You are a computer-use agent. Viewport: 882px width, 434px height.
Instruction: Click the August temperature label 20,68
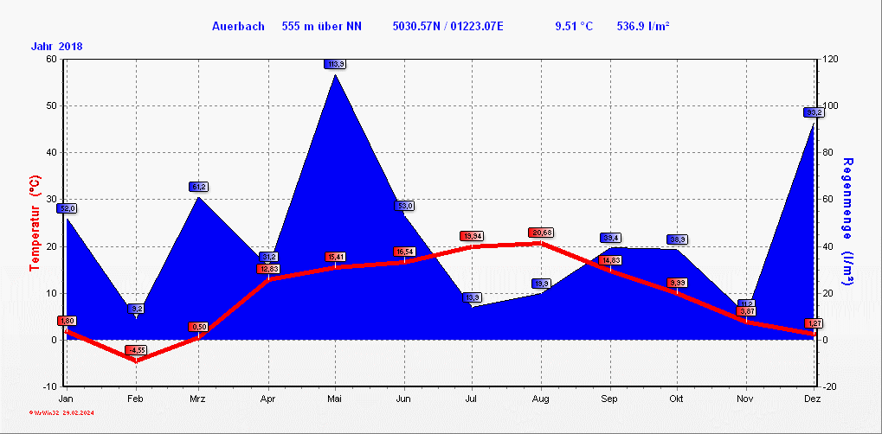click(541, 233)
